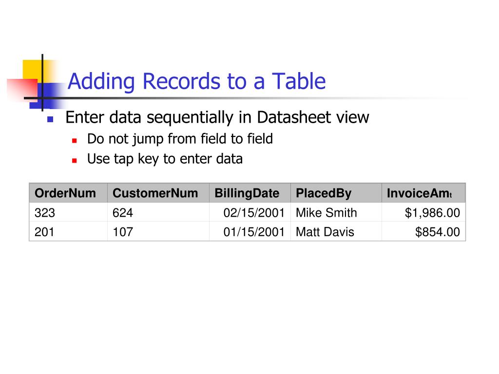Click the 01/15/2001 billing date cell
Viewport: 499px width, 374px height.
(250, 231)
